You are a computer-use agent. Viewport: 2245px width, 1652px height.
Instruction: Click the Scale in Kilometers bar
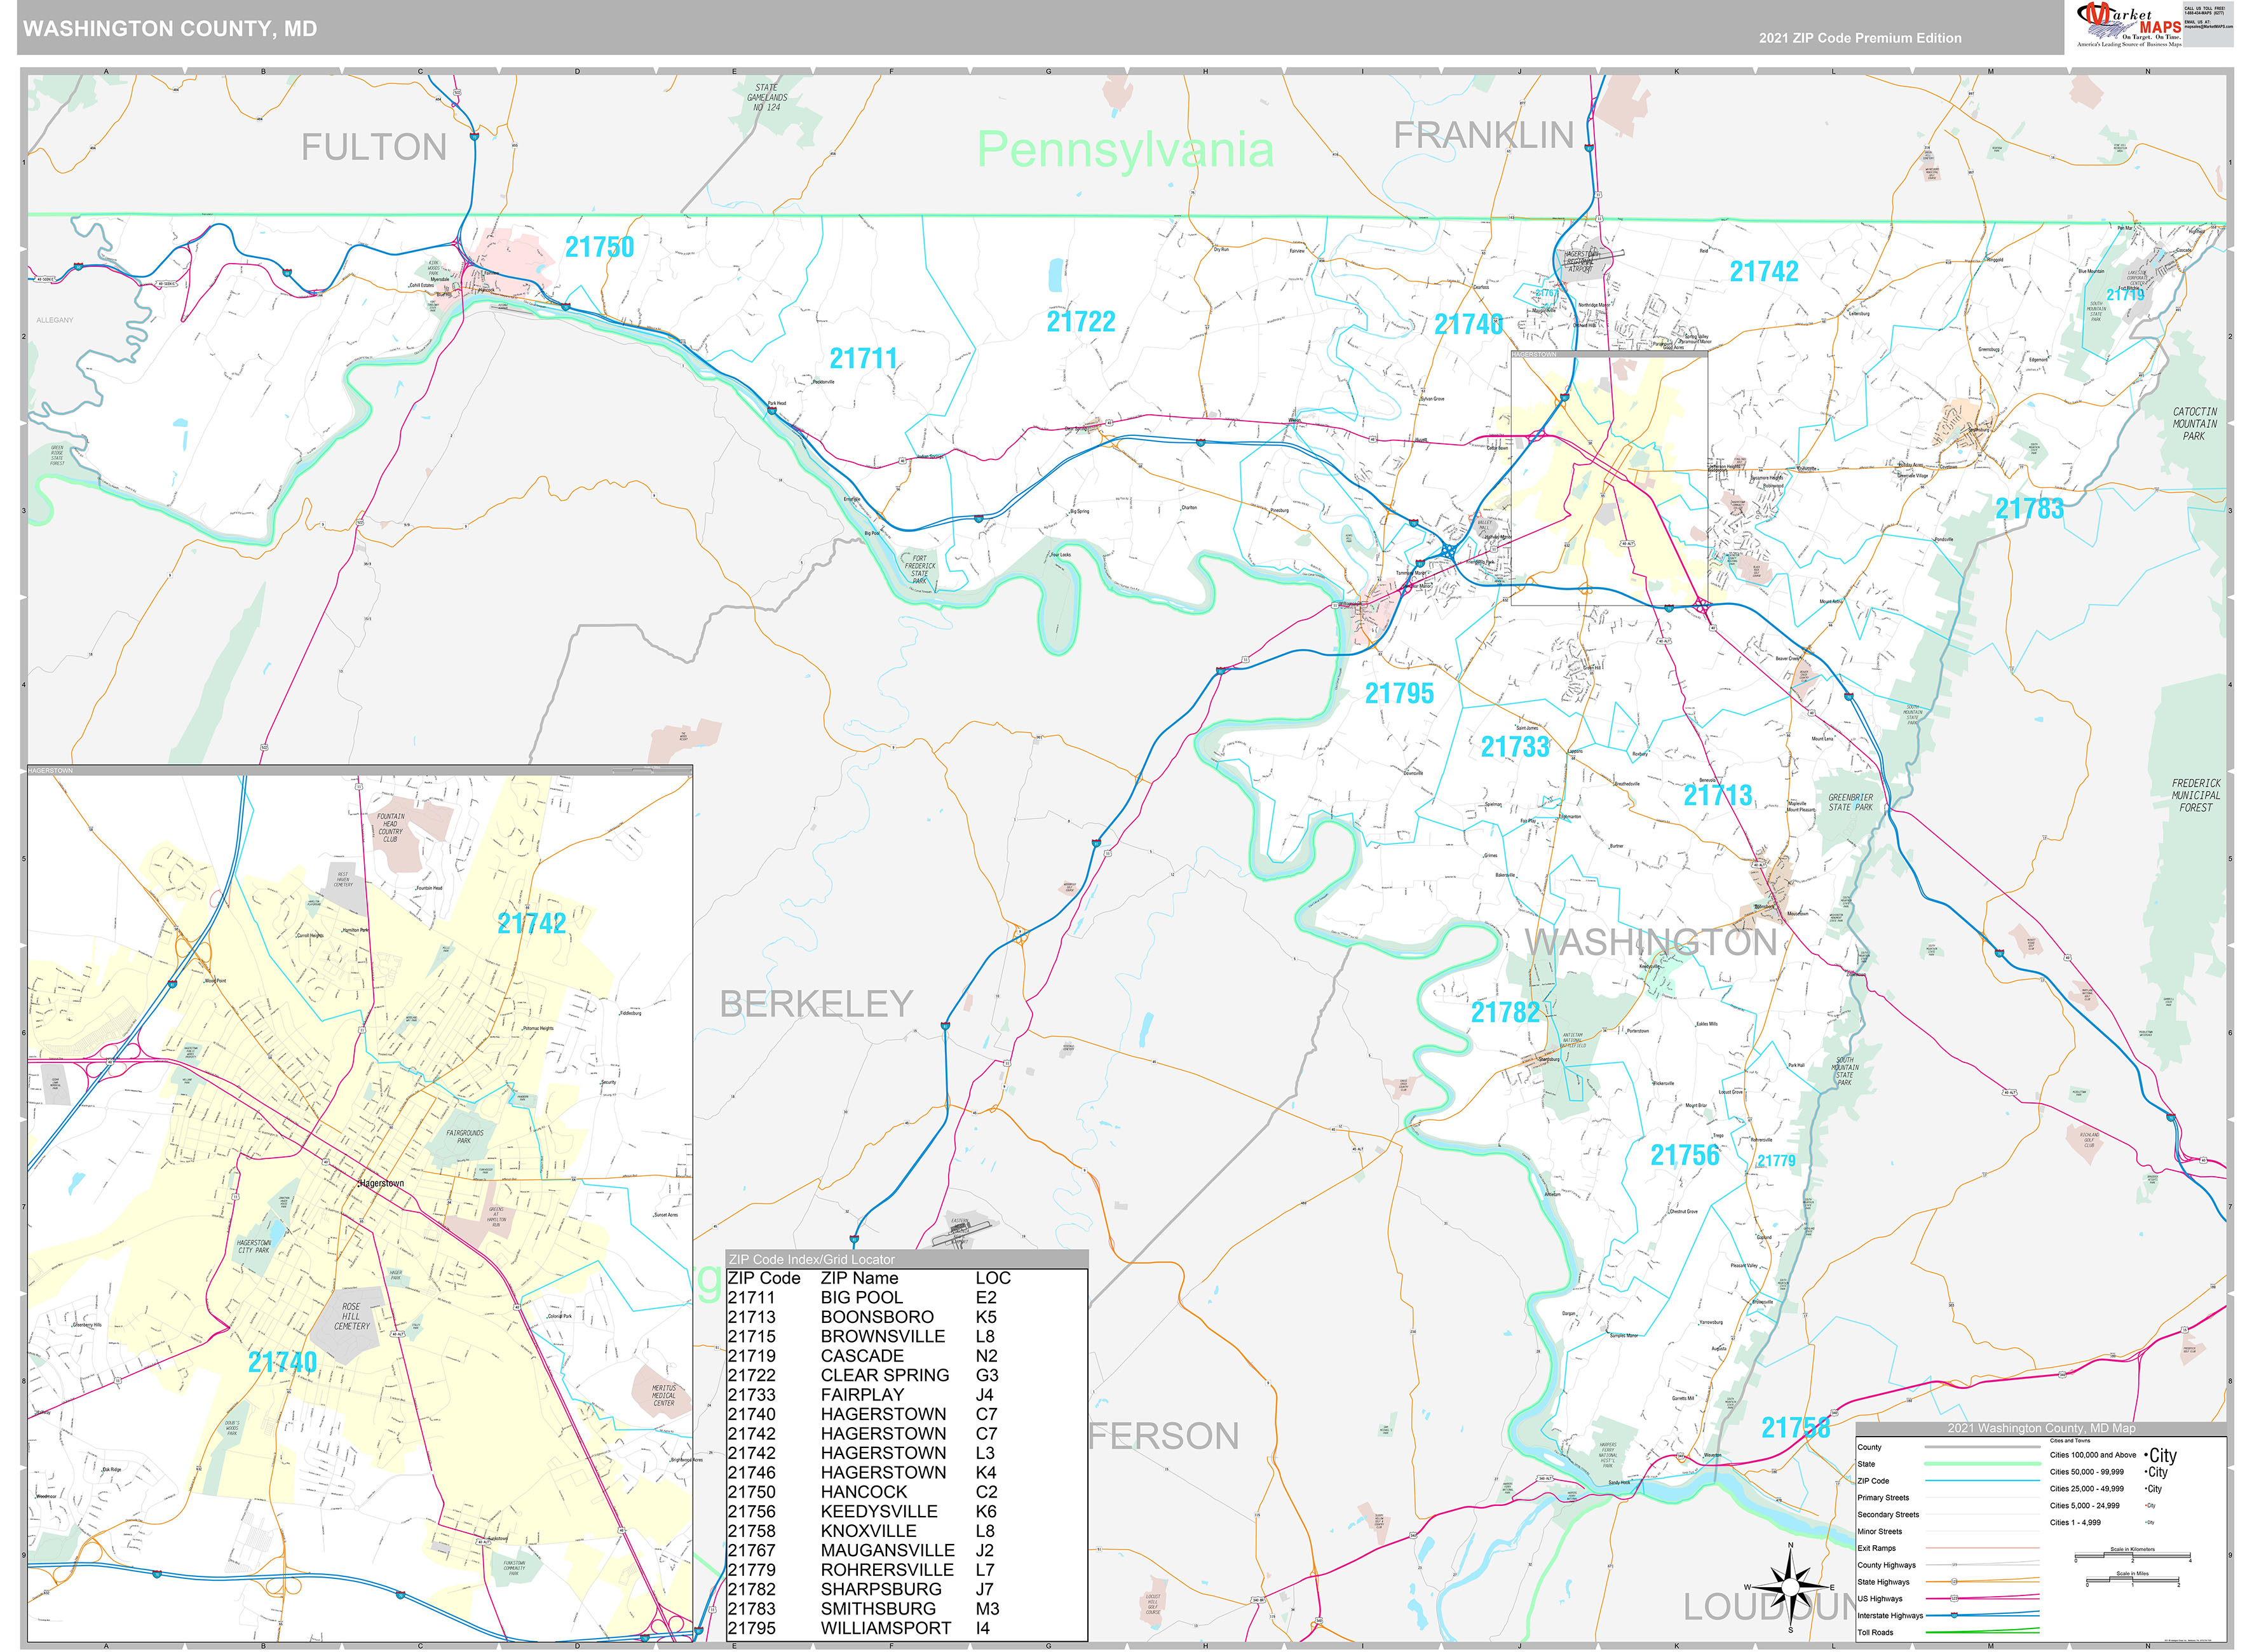(x=2133, y=1556)
